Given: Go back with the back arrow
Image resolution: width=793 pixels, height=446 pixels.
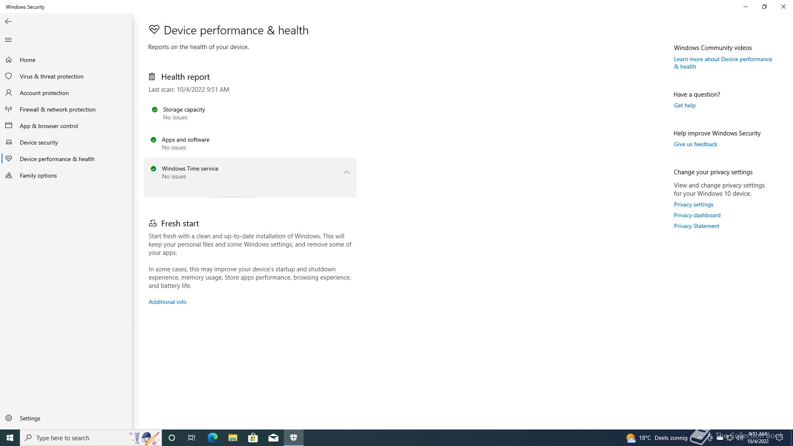Looking at the screenshot, I should (x=8, y=21).
